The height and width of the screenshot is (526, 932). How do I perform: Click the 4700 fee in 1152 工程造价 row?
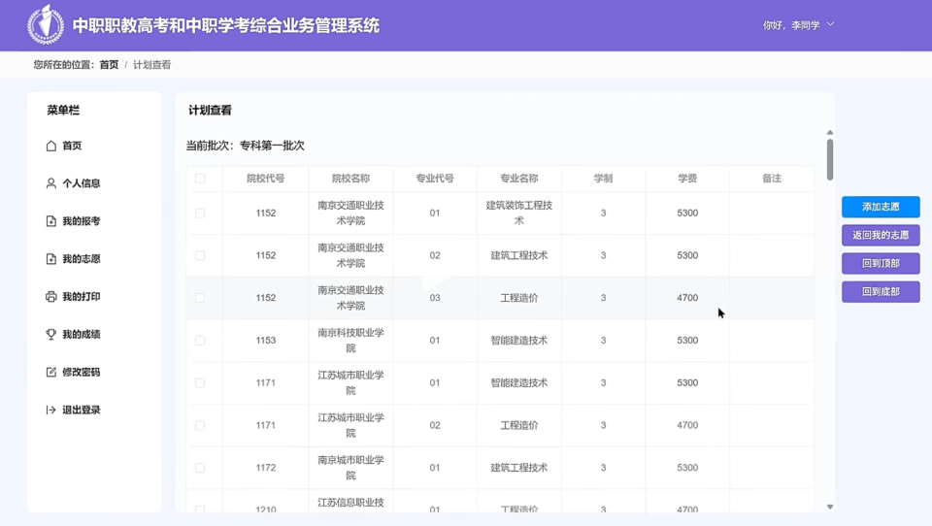[687, 298]
